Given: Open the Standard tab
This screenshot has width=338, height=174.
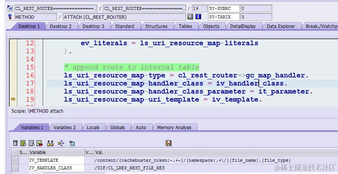Looking at the screenshot, I should [x=125, y=26].
